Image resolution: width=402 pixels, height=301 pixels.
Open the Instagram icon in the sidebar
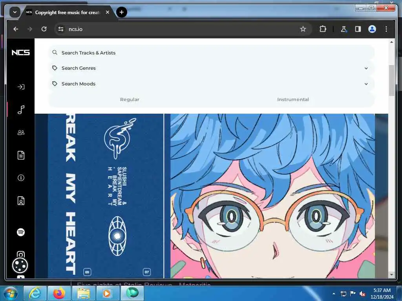21,254
